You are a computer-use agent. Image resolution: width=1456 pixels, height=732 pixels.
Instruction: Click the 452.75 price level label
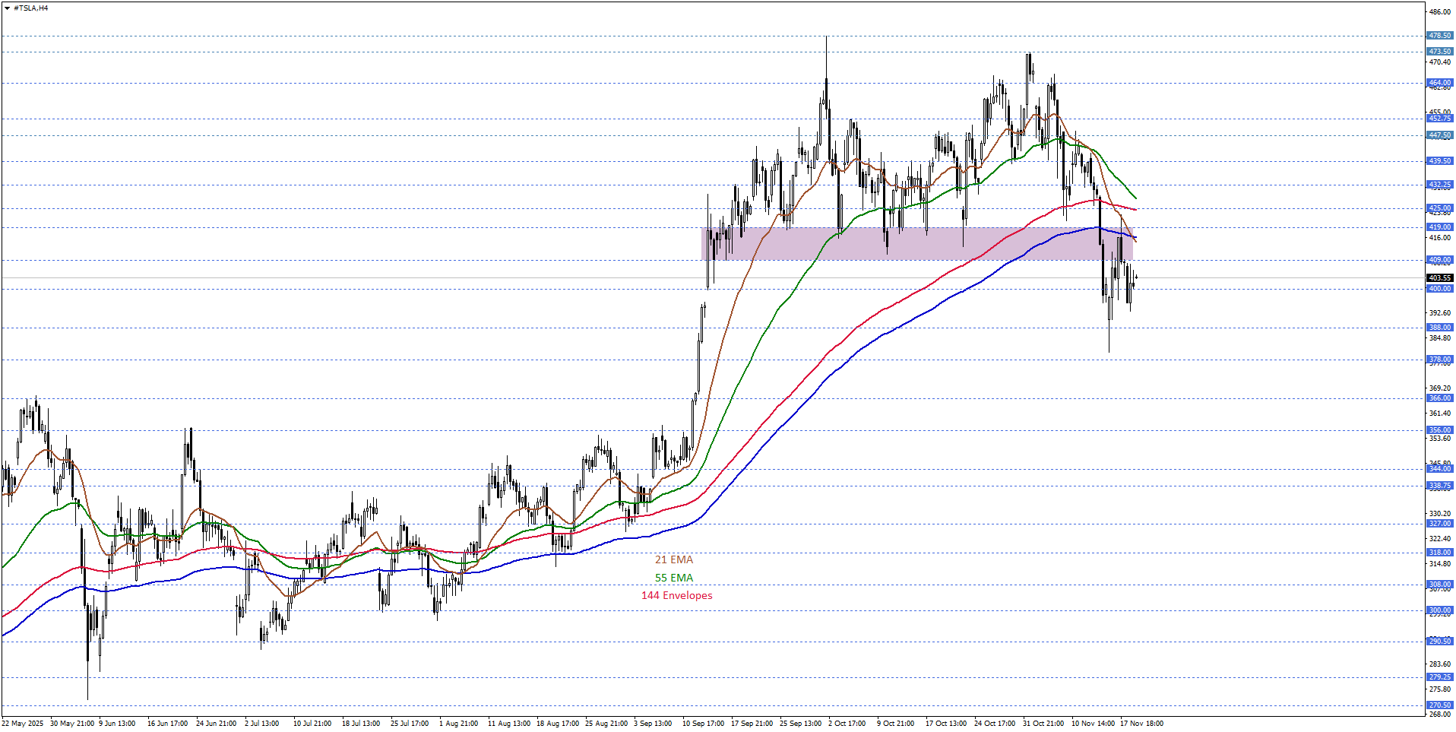click(x=1439, y=119)
